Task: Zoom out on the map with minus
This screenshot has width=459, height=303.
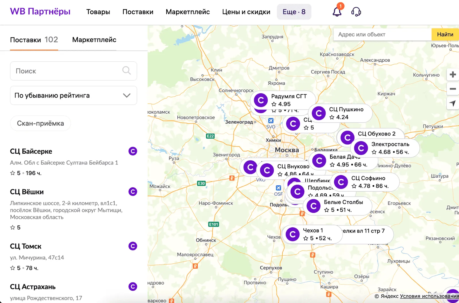Action: click(x=453, y=89)
